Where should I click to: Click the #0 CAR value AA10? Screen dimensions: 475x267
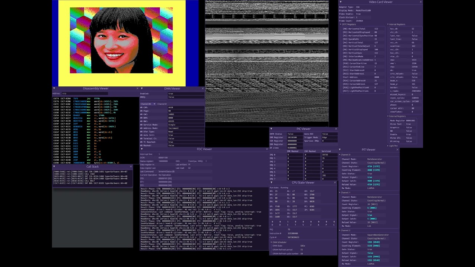[186, 108]
